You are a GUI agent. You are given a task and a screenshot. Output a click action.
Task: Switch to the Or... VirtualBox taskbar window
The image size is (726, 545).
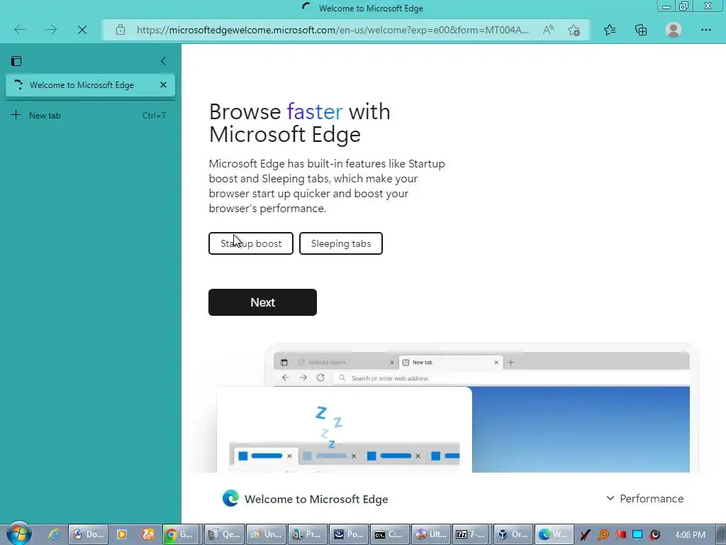click(514, 534)
